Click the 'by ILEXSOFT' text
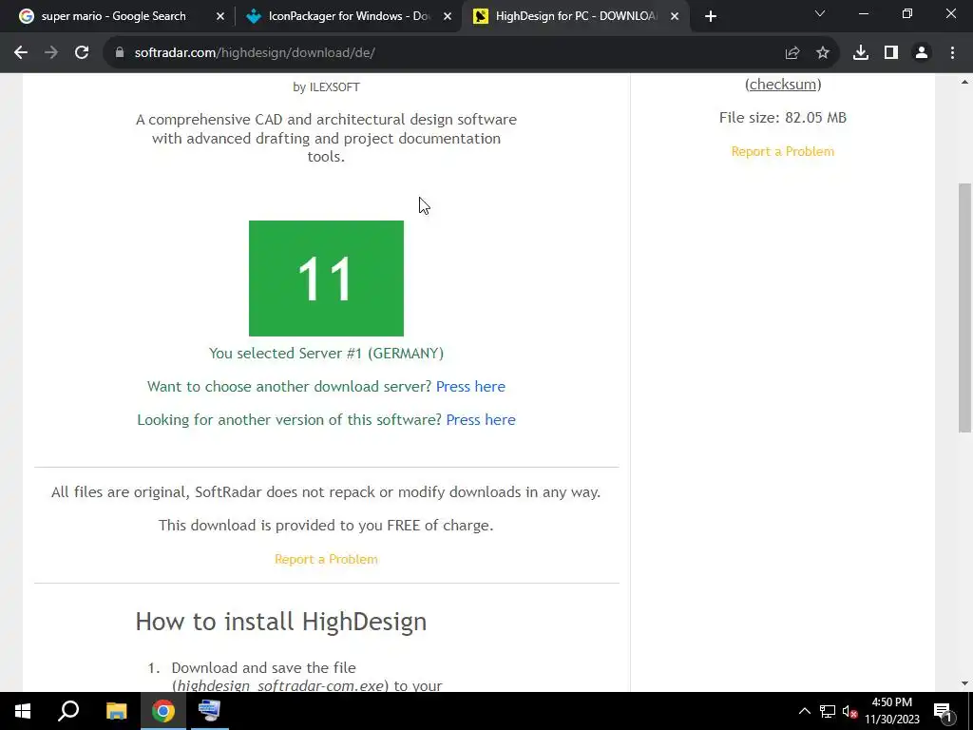 coord(326,87)
